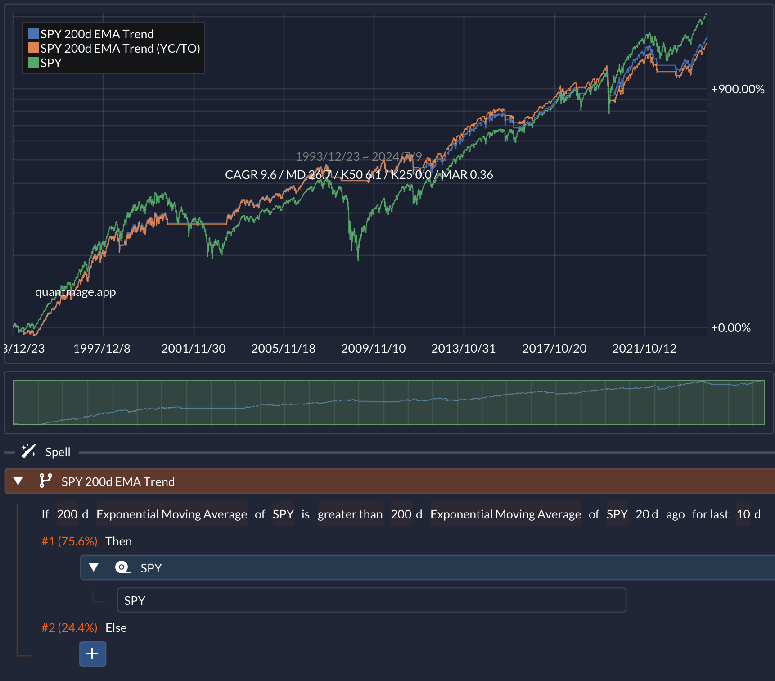Open the first Exponential Moving Average indicator selector
The image size is (775, 681).
tap(171, 514)
